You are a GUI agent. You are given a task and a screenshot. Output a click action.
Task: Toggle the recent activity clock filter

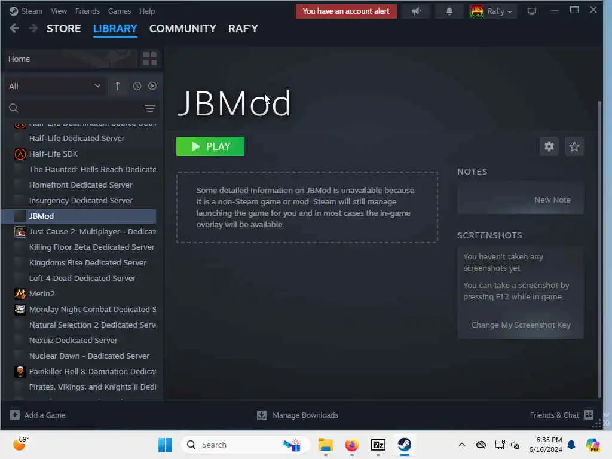tap(137, 86)
